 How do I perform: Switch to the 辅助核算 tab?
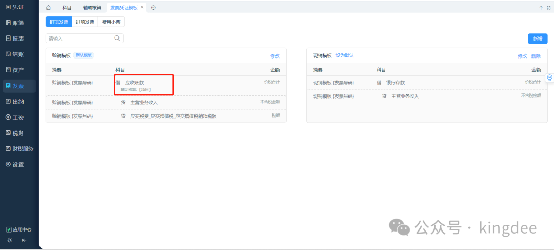tap(92, 8)
